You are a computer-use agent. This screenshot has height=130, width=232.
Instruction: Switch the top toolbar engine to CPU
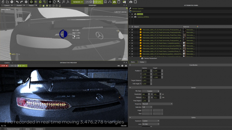89,2
